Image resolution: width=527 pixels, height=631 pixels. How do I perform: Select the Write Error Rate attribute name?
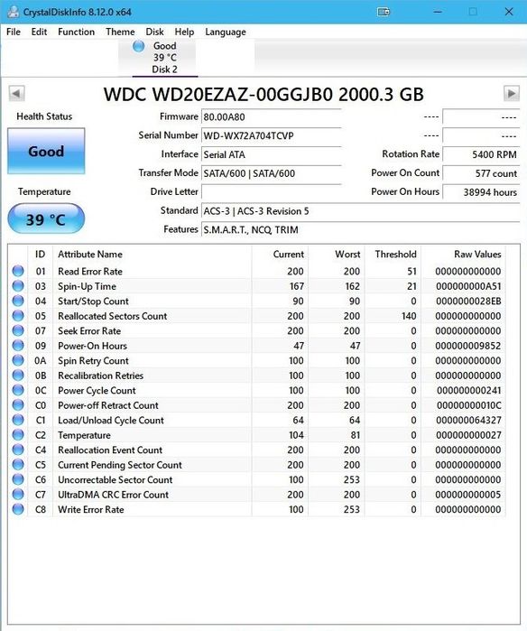[91, 509]
